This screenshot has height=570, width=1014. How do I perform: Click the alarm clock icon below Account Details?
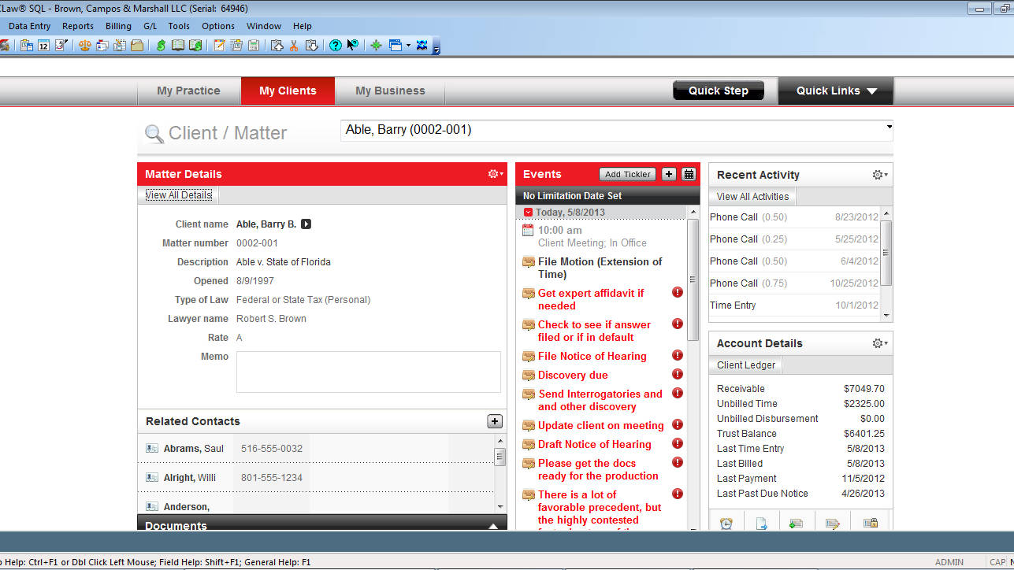point(726,522)
